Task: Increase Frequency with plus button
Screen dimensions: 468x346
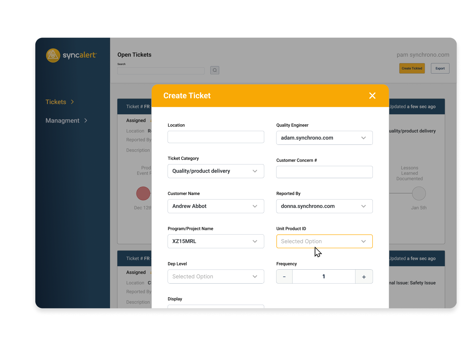Action: tap(364, 277)
